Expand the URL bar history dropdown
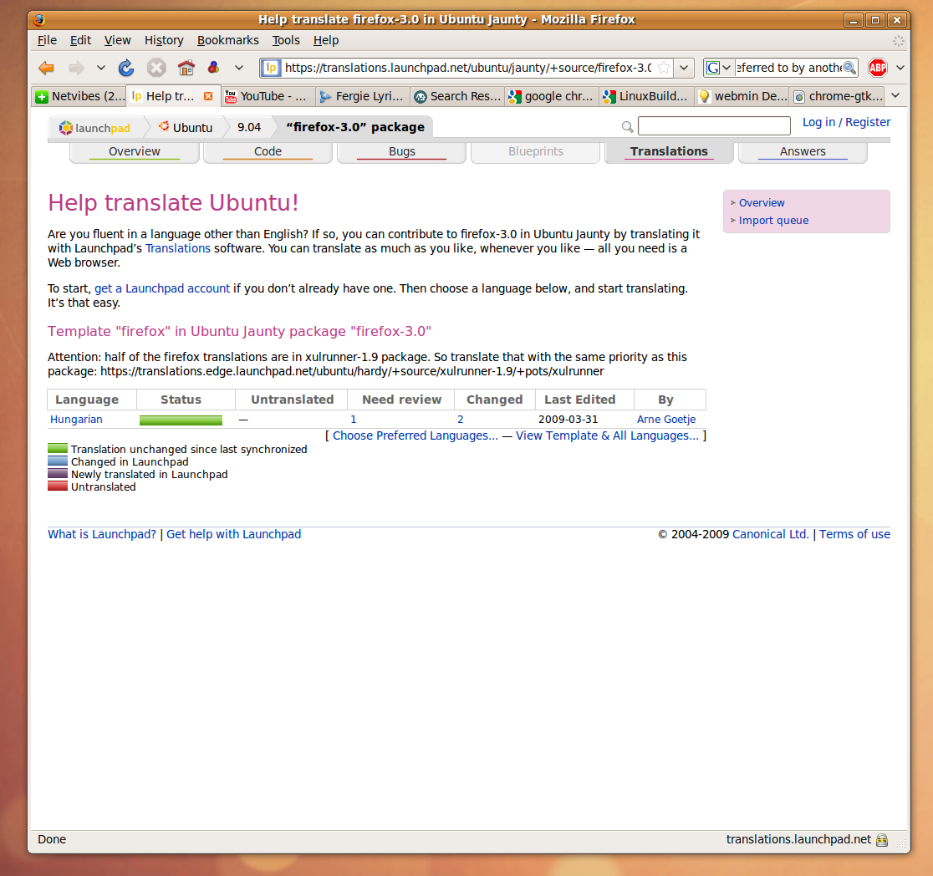933x876 pixels. [x=684, y=68]
